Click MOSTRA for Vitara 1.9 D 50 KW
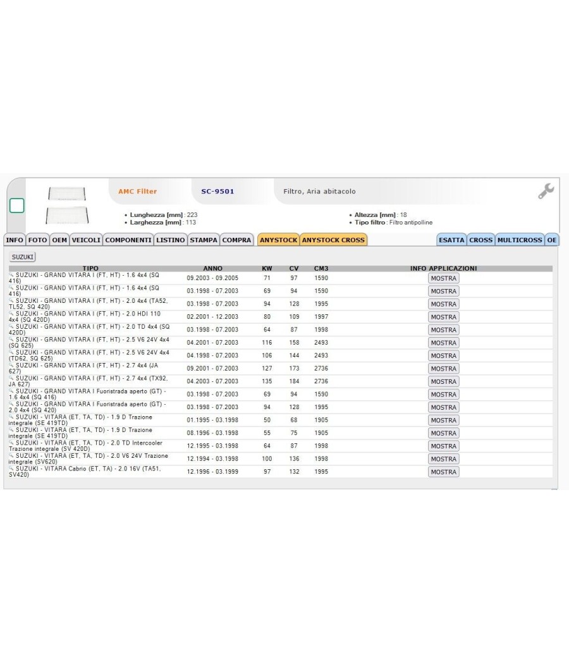This screenshot has height=664, width=569. pyautogui.click(x=444, y=421)
